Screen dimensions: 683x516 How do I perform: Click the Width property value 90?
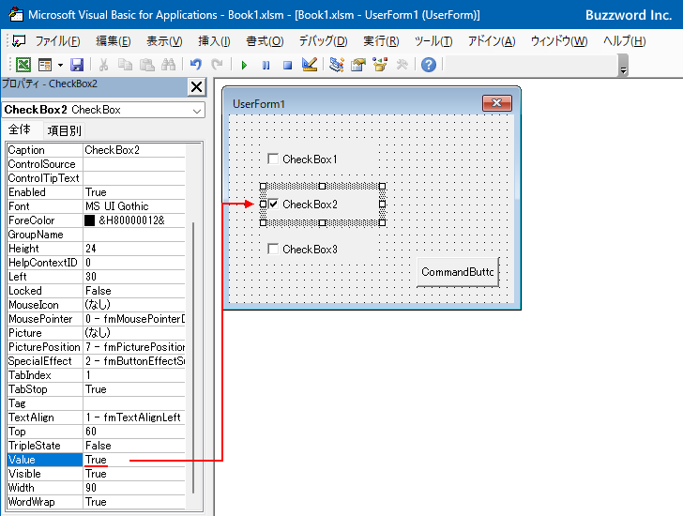(x=134, y=488)
